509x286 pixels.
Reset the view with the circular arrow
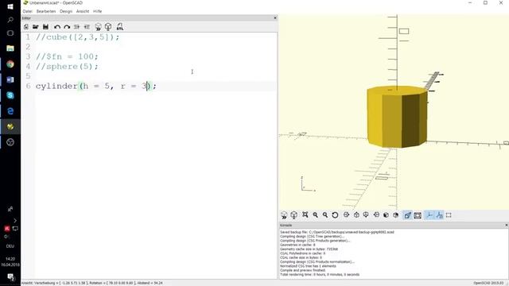[335, 215]
